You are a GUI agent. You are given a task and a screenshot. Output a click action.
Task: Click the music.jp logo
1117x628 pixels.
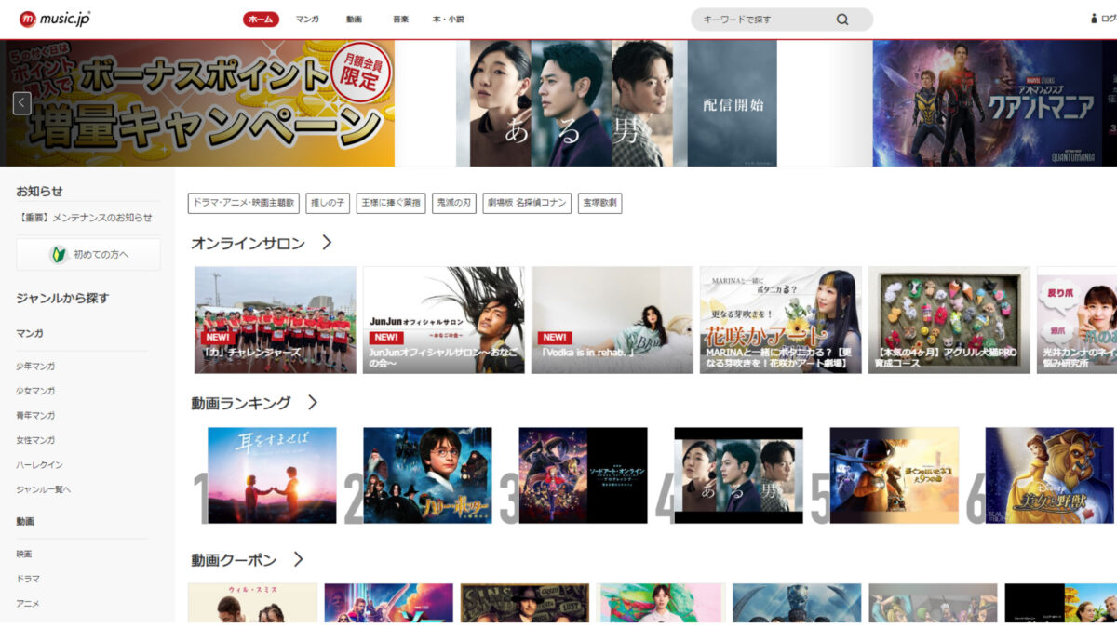point(55,19)
